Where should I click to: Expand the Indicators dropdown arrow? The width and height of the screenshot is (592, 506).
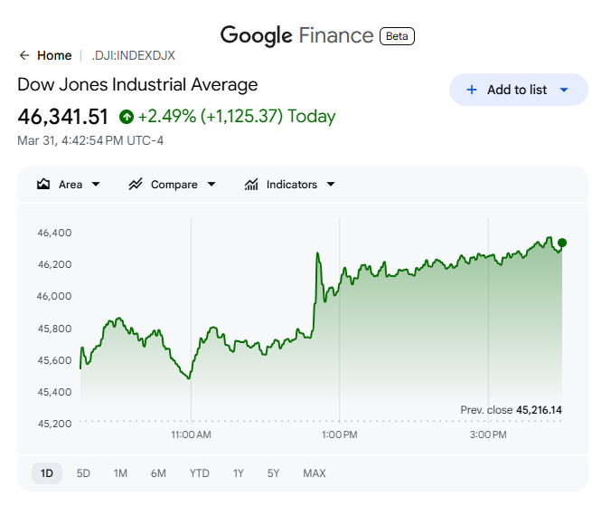pos(331,185)
